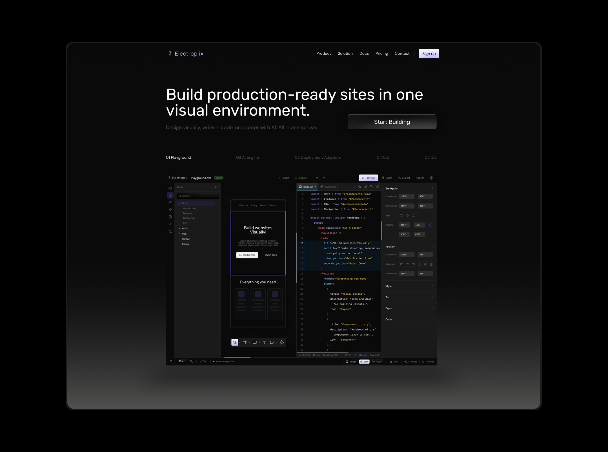Viewport: 608px width, 452px height.
Task: Add a new page with plus icon
Action: 216,187
